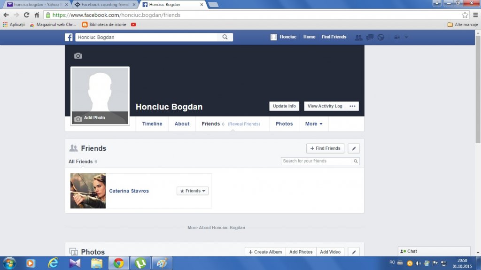The image size is (481, 270).
Task: Click Add Photo on profile picture
Action: point(100,118)
